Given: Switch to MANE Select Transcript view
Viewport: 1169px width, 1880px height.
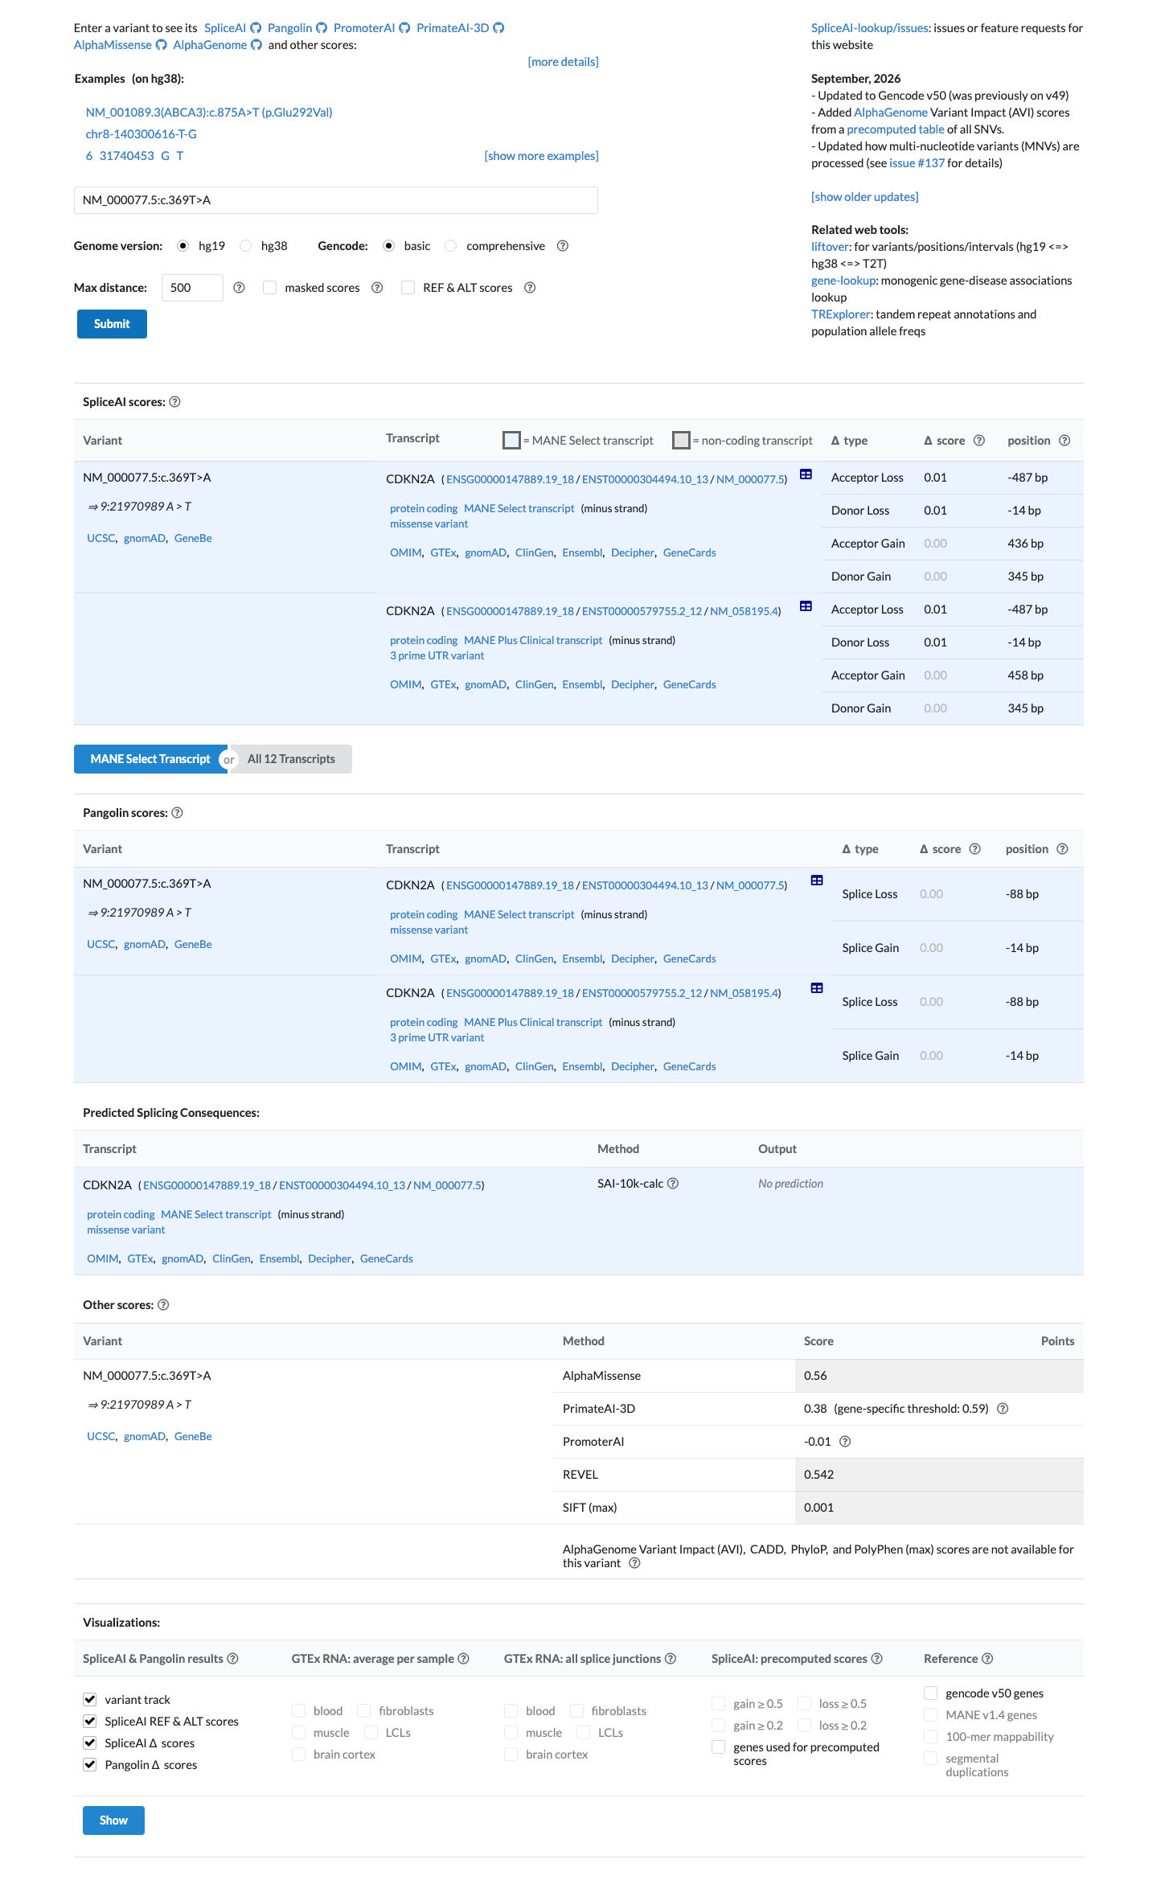Looking at the screenshot, I should click(150, 759).
